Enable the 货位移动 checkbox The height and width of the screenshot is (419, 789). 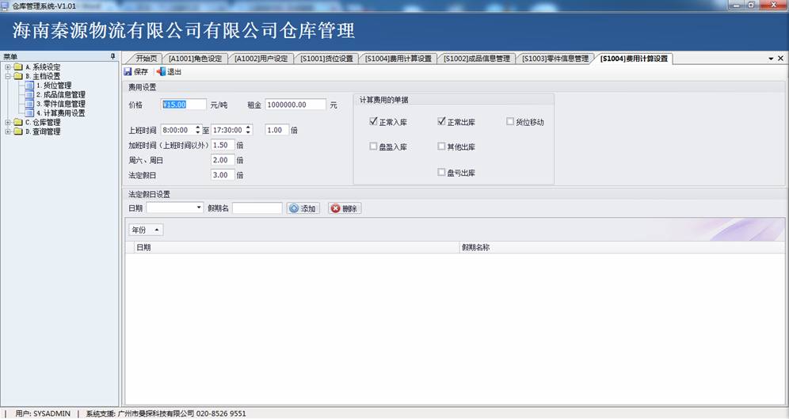510,121
